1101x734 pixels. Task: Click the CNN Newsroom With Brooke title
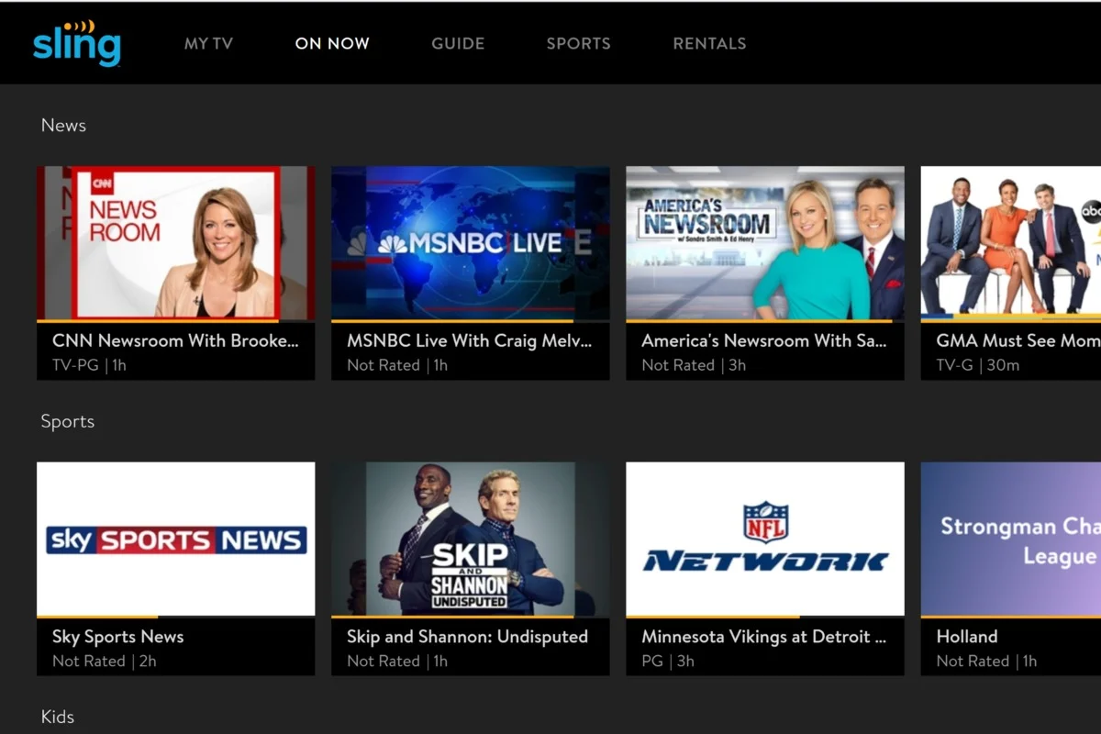(175, 340)
